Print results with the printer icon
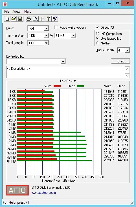 (28, 19)
